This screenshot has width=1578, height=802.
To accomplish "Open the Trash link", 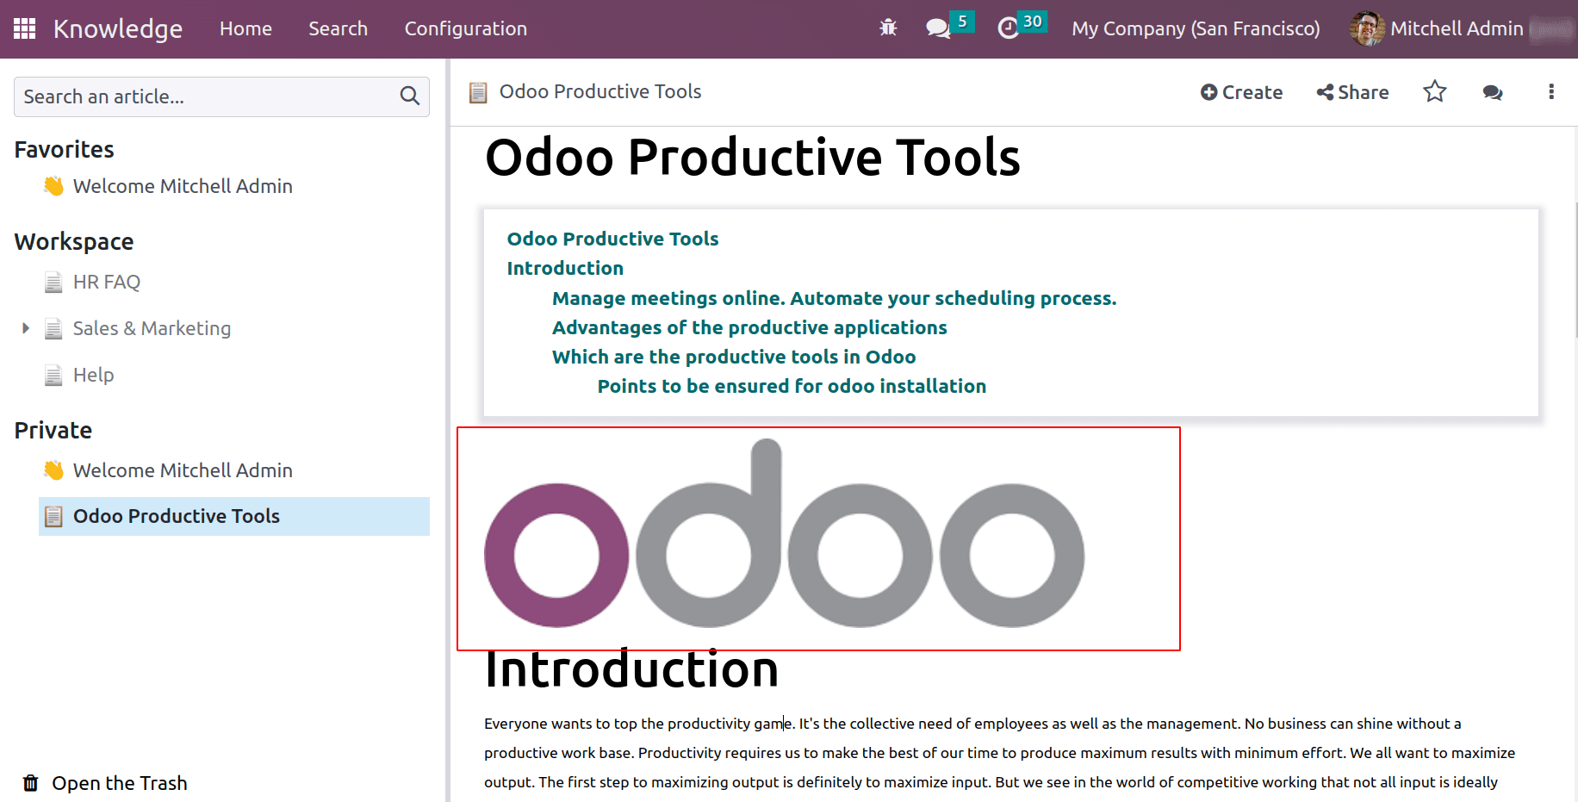I will (120, 783).
